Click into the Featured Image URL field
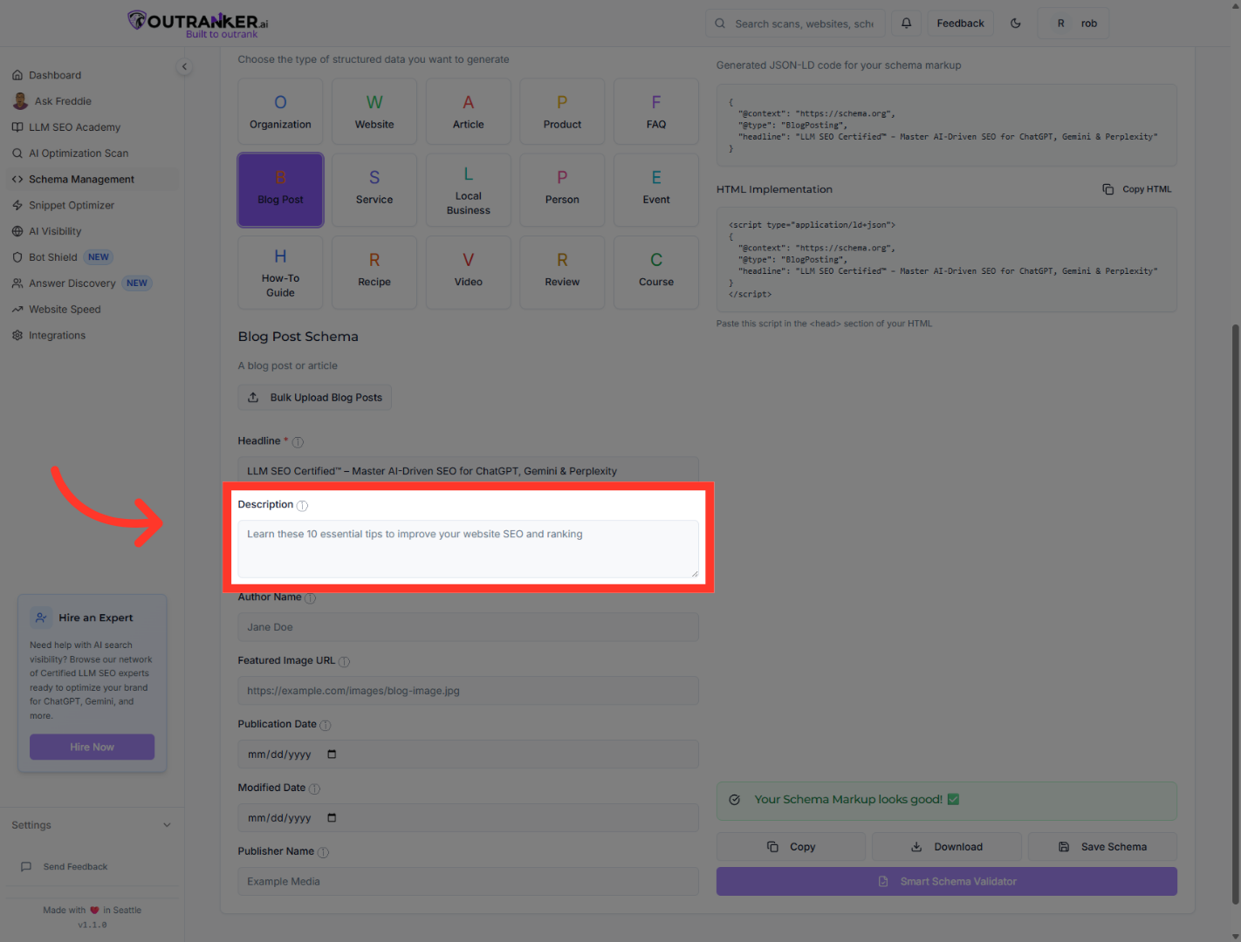This screenshot has height=942, width=1241. pyautogui.click(x=469, y=691)
